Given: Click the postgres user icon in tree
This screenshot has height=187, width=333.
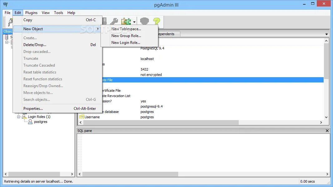Looking at the screenshot, I should click(30, 122).
